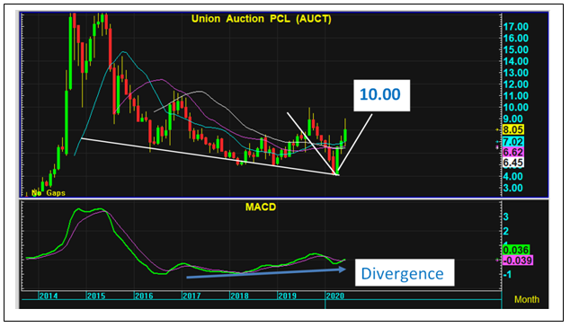Click the 15.00 price axis level
570x327 pixels.
pos(516,49)
